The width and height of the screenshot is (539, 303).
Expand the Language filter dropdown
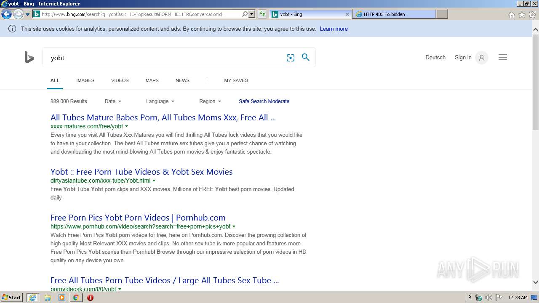[x=160, y=101]
